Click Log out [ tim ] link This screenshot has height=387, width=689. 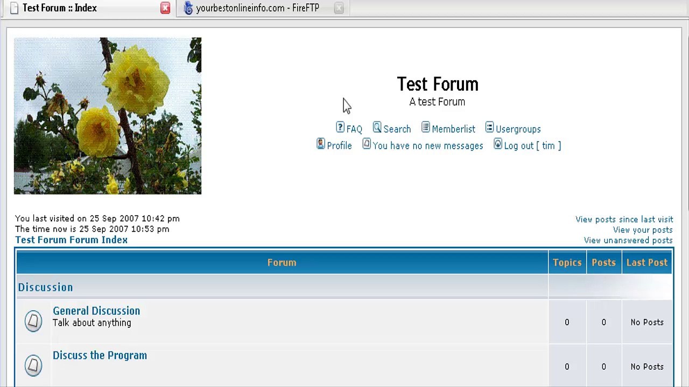pos(532,146)
